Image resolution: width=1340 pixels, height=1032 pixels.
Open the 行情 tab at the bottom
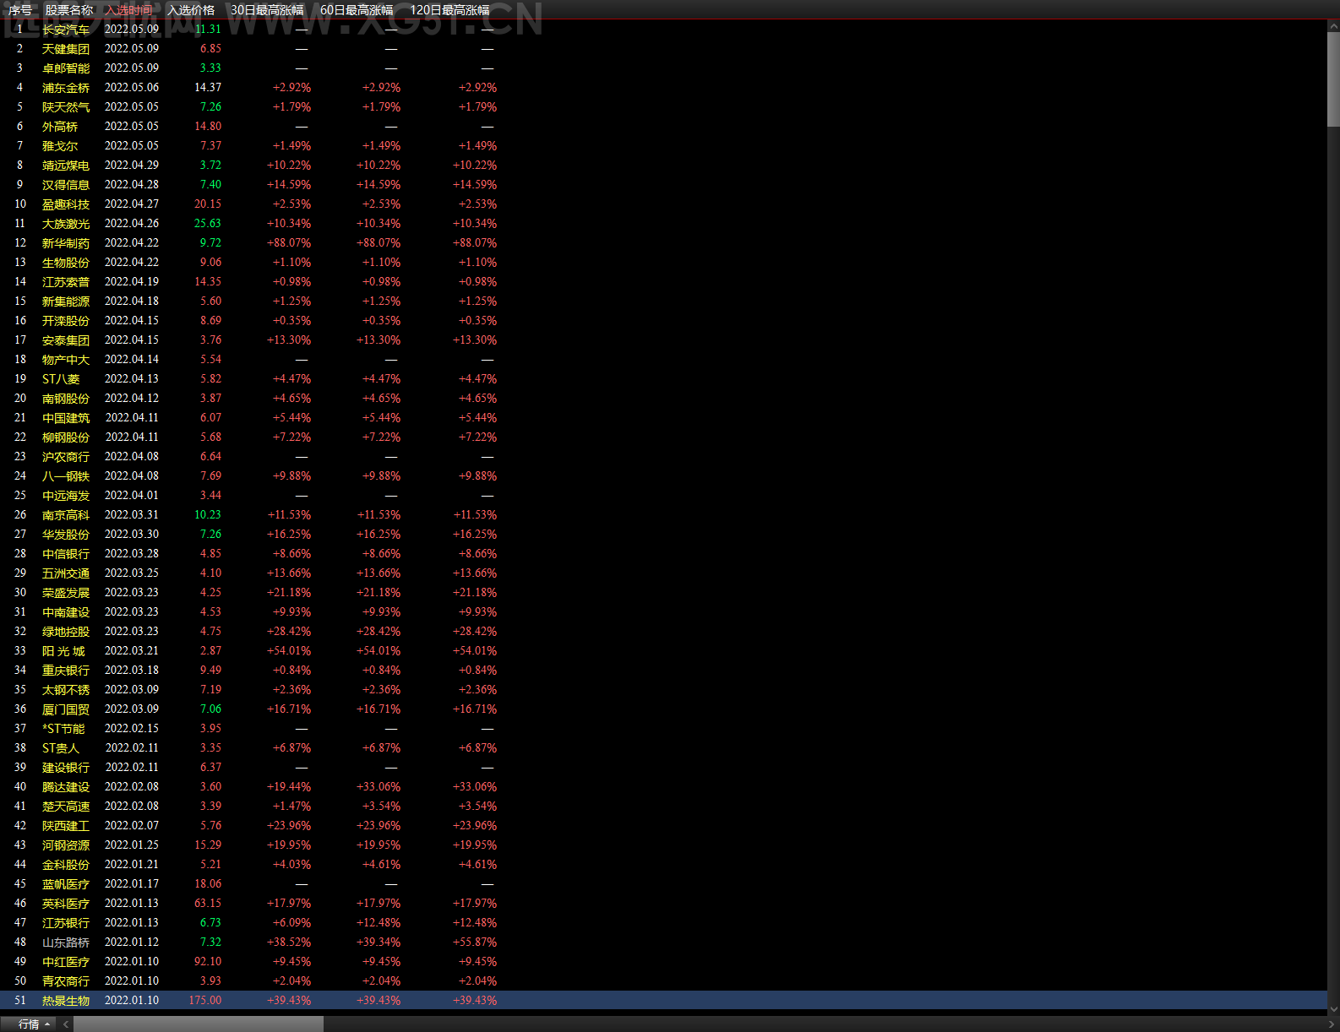click(x=29, y=1024)
